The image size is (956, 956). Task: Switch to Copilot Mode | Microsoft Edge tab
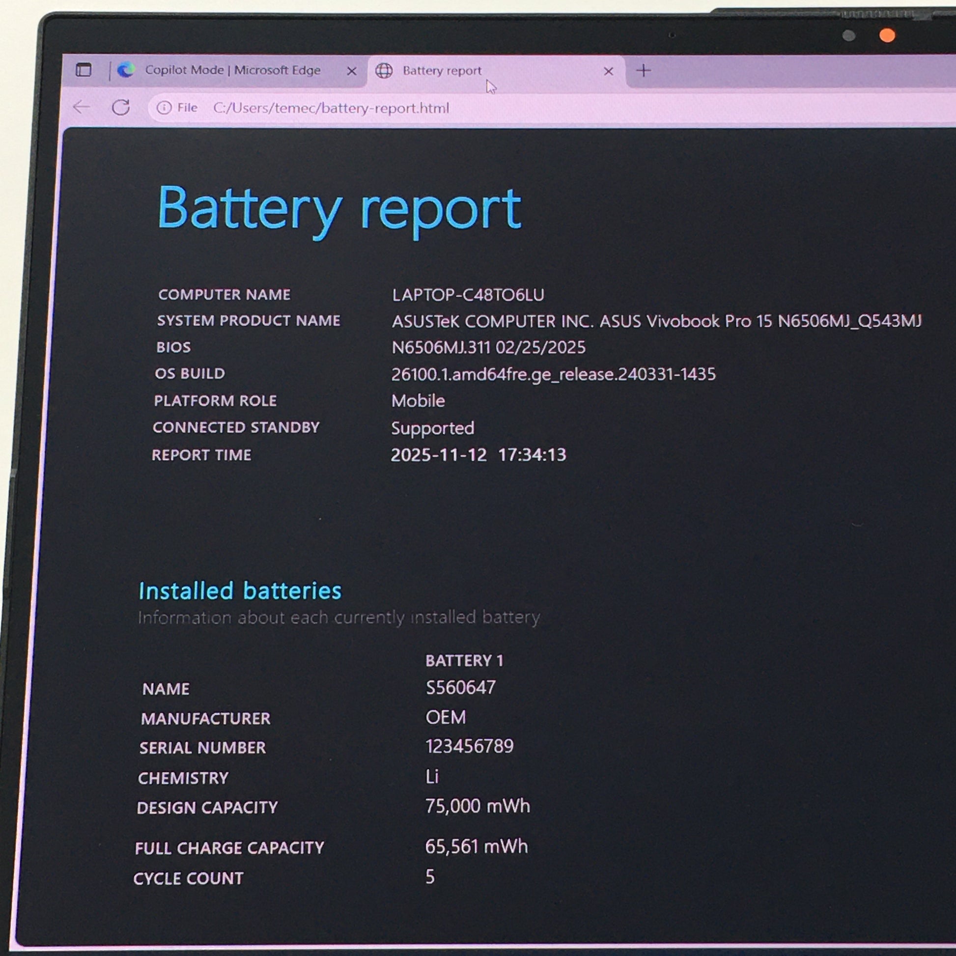coord(232,70)
